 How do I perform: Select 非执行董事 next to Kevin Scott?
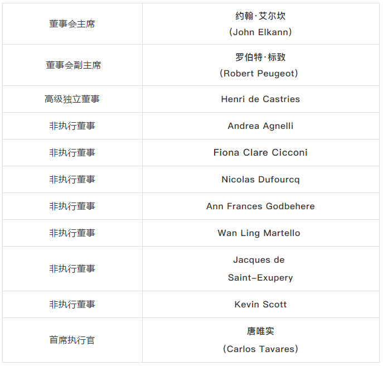tap(72, 305)
